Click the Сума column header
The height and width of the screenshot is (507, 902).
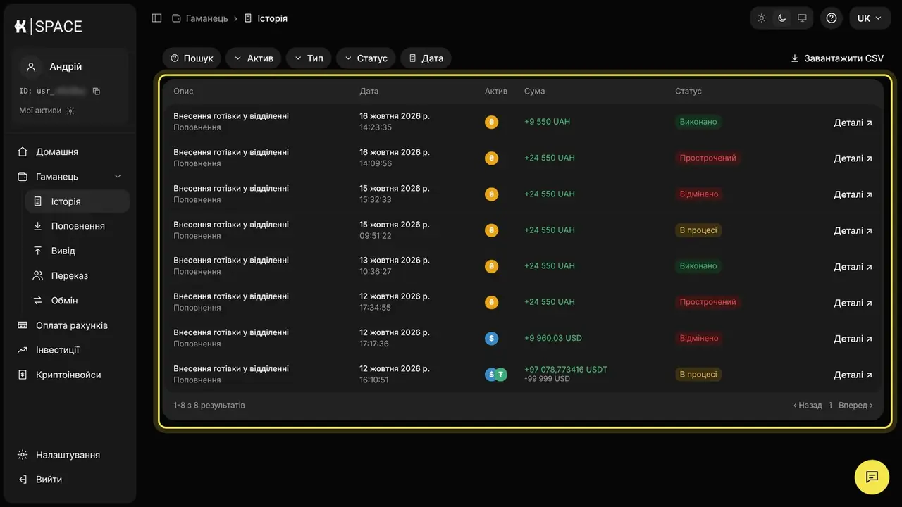click(534, 92)
